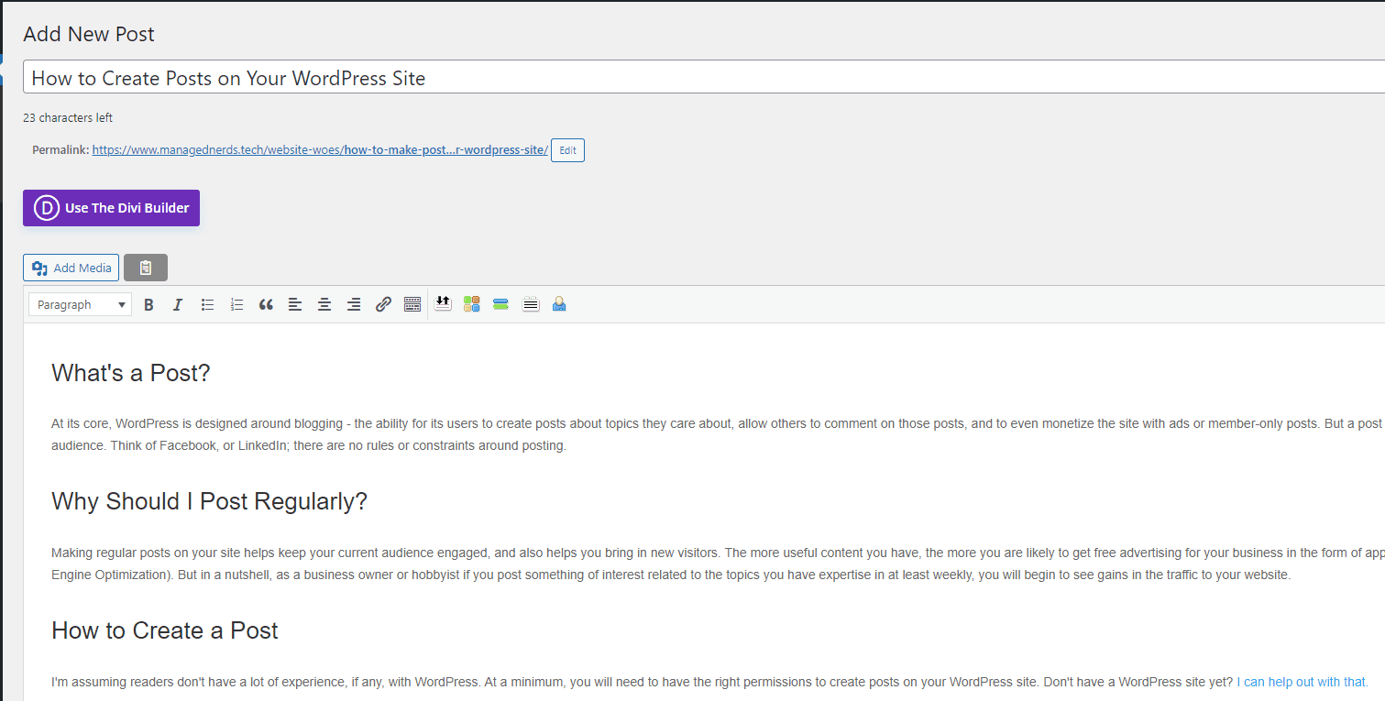Select the green divider icon on the toolbar
The width and height of the screenshot is (1385, 701).
tap(500, 303)
